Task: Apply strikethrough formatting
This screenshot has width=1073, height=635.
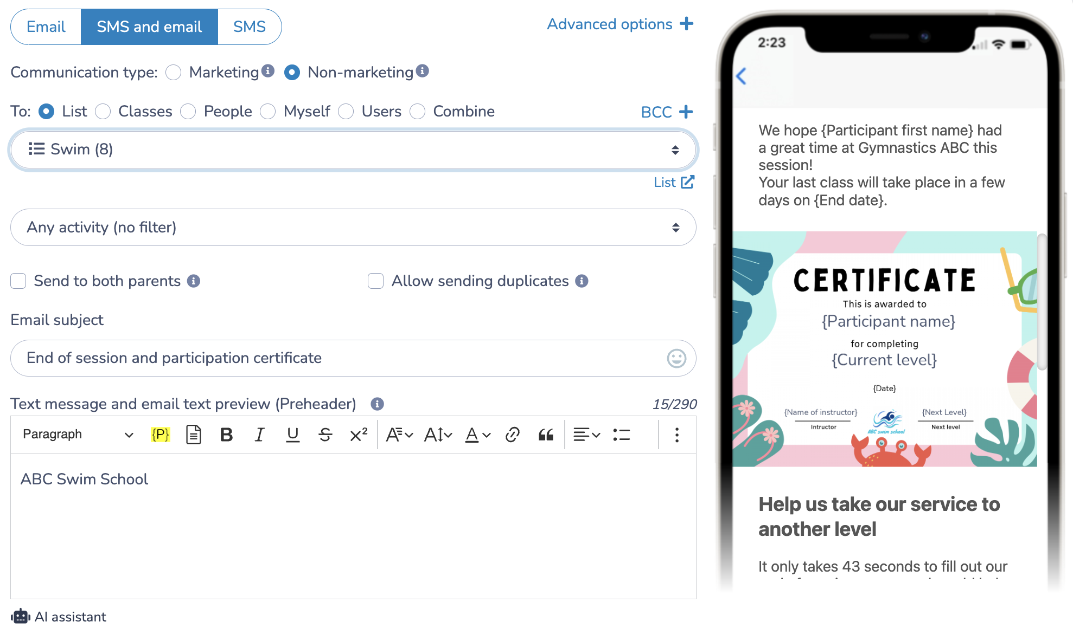Action: (325, 435)
